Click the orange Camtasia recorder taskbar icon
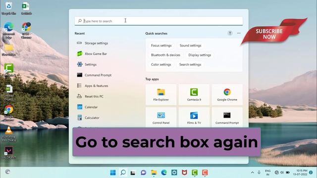 coord(205,173)
